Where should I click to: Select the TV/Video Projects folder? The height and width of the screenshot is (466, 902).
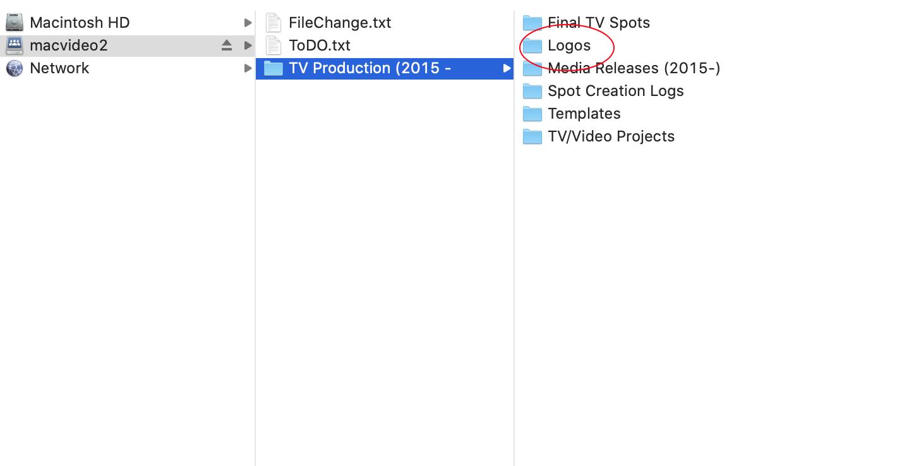(611, 136)
